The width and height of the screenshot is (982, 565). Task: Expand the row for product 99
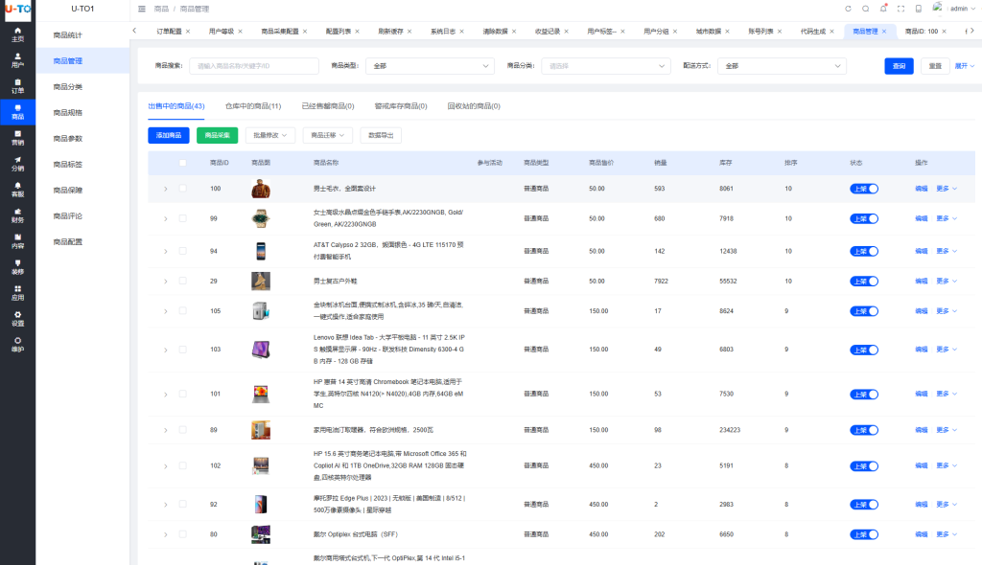165,219
